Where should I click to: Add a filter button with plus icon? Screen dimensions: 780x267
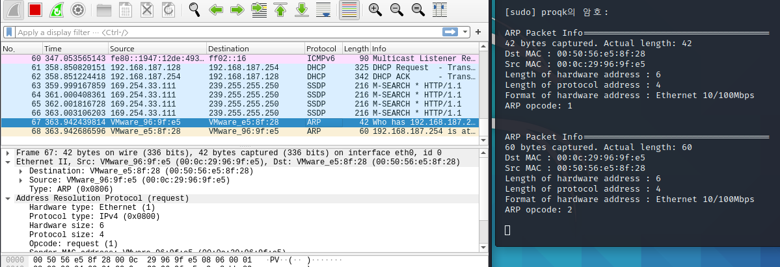click(x=479, y=32)
